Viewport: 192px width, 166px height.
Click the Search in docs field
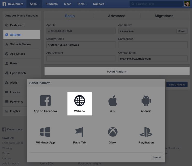pos(156,4)
